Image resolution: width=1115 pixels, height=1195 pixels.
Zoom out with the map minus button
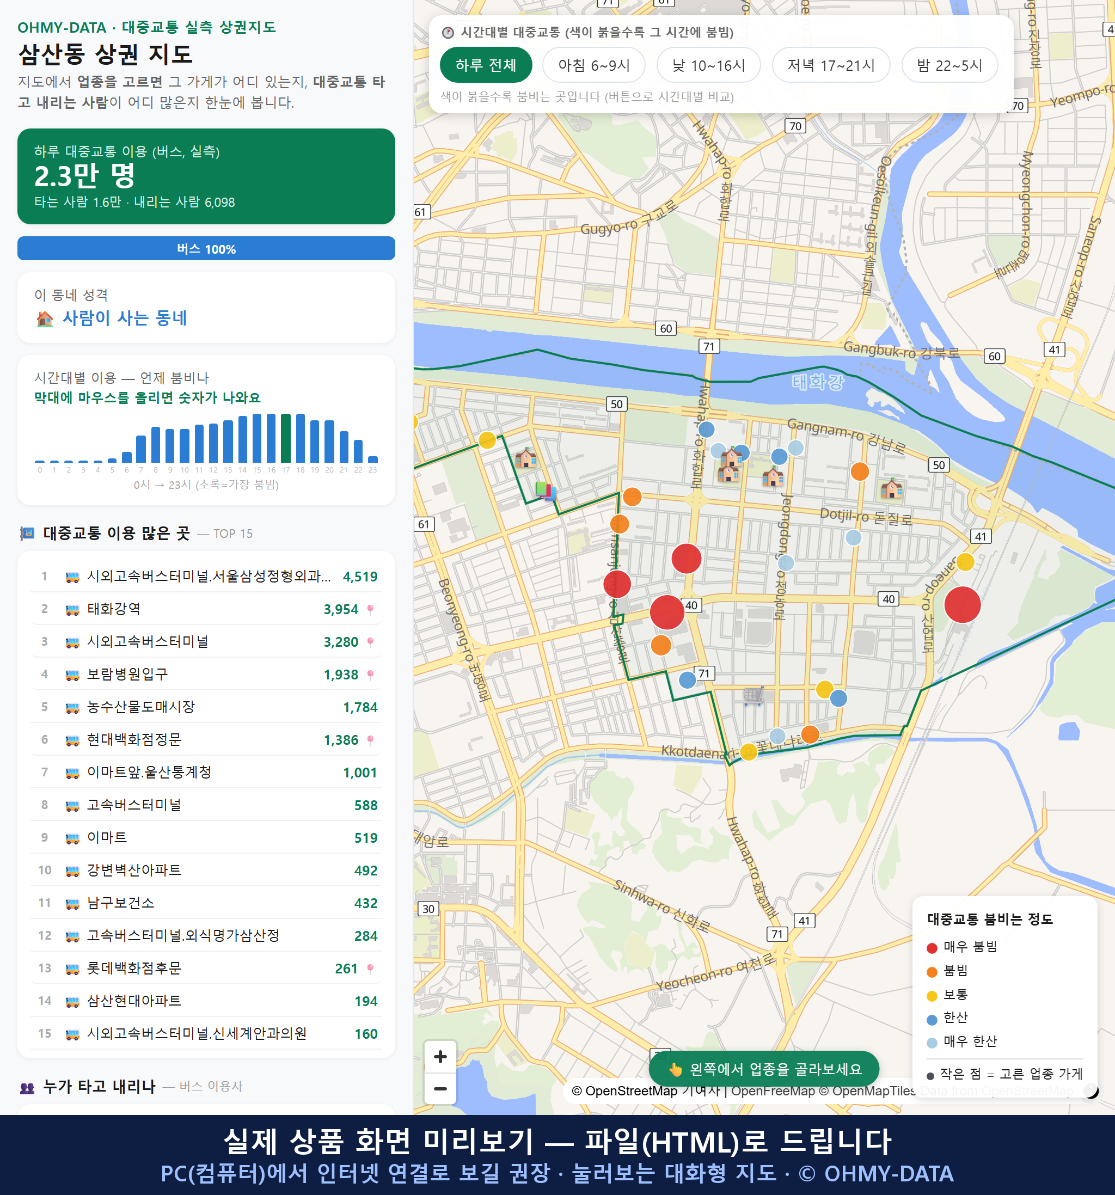tap(440, 1089)
